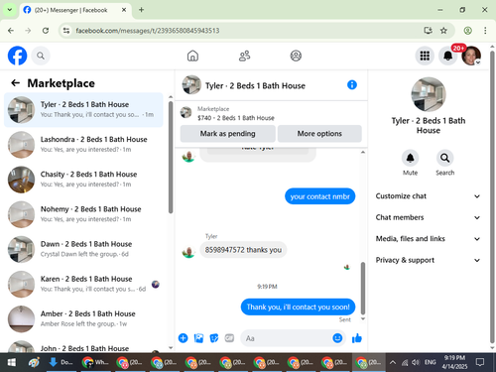Screen dimensions: 496x372
Task: Open Lashondra - 2 Beds 1 Bath House chat
Action: click(x=83, y=145)
